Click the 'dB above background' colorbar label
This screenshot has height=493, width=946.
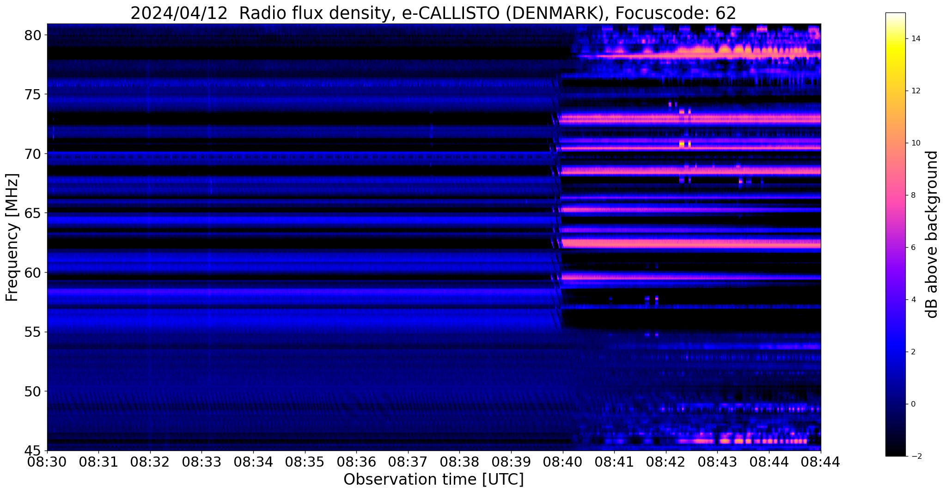pos(932,234)
